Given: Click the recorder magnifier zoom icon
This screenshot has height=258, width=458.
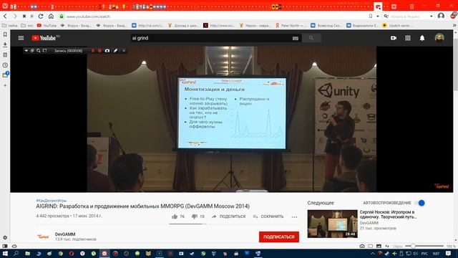Looking at the screenshot, I should [x=38, y=51].
